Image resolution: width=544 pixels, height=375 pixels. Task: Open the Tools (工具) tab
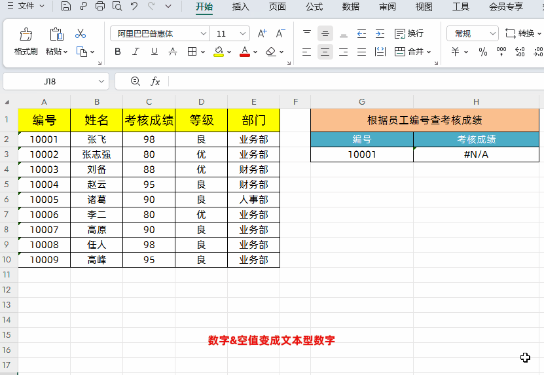[x=461, y=7]
